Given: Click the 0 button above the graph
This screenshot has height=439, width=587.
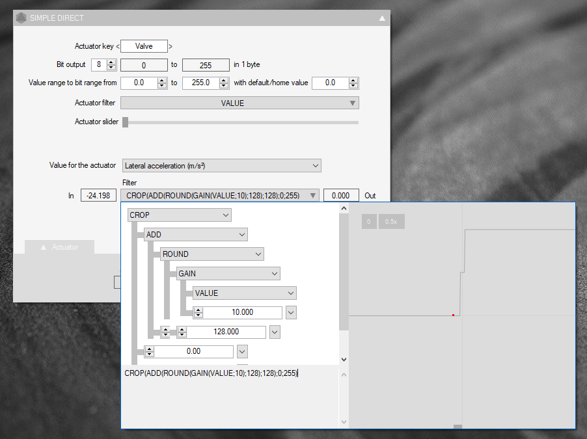Looking at the screenshot, I should point(368,222).
